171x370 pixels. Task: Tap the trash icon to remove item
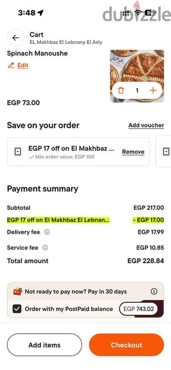click(x=121, y=91)
